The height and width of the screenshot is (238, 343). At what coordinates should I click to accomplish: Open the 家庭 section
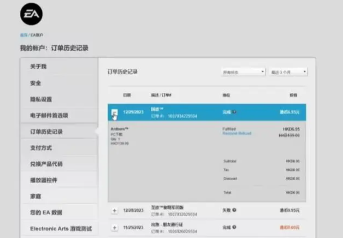click(36, 196)
